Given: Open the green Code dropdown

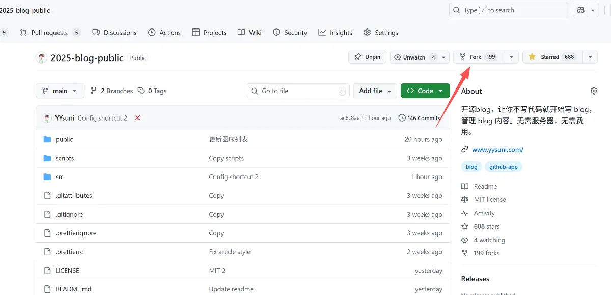Looking at the screenshot, I should pyautogui.click(x=425, y=91).
